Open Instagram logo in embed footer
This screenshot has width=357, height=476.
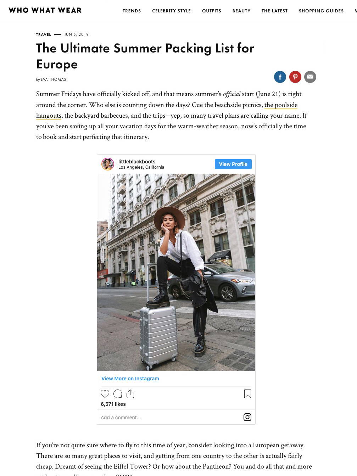click(x=247, y=417)
